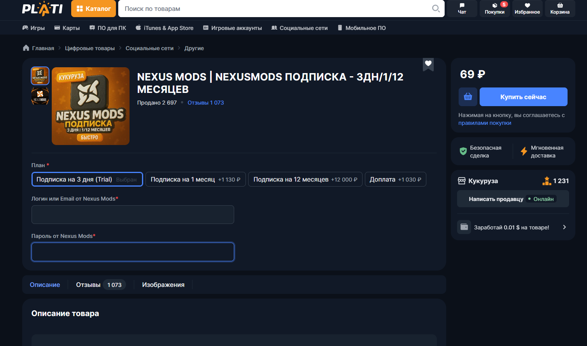Select plan Подписка на 12 месяцев
The height and width of the screenshot is (346, 587).
point(305,179)
